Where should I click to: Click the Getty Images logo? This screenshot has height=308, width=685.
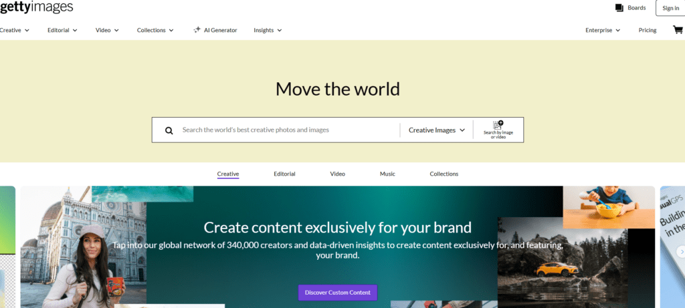point(37,7)
